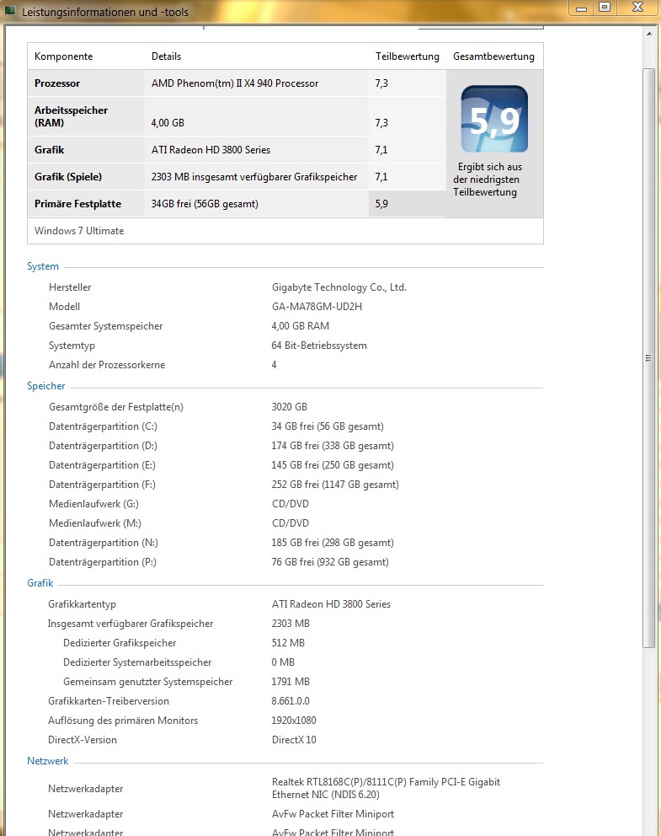Click the GA-MA78GM-UD2H model value
Viewport: 661px width, 836px height.
click(317, 307)
